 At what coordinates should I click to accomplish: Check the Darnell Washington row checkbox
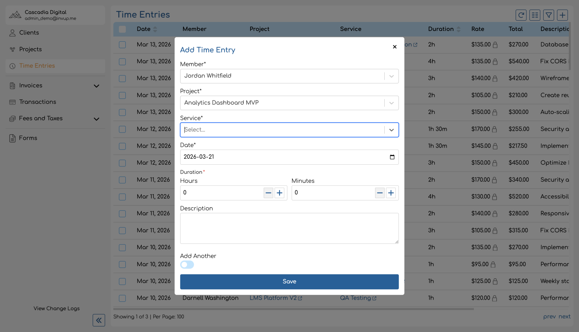(x=122, y=298)
